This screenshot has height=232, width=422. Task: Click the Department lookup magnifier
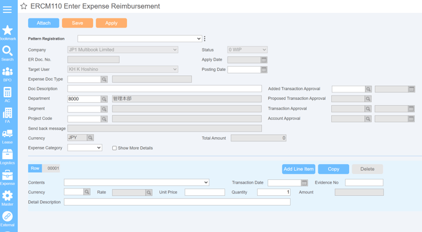click(104, 99)
